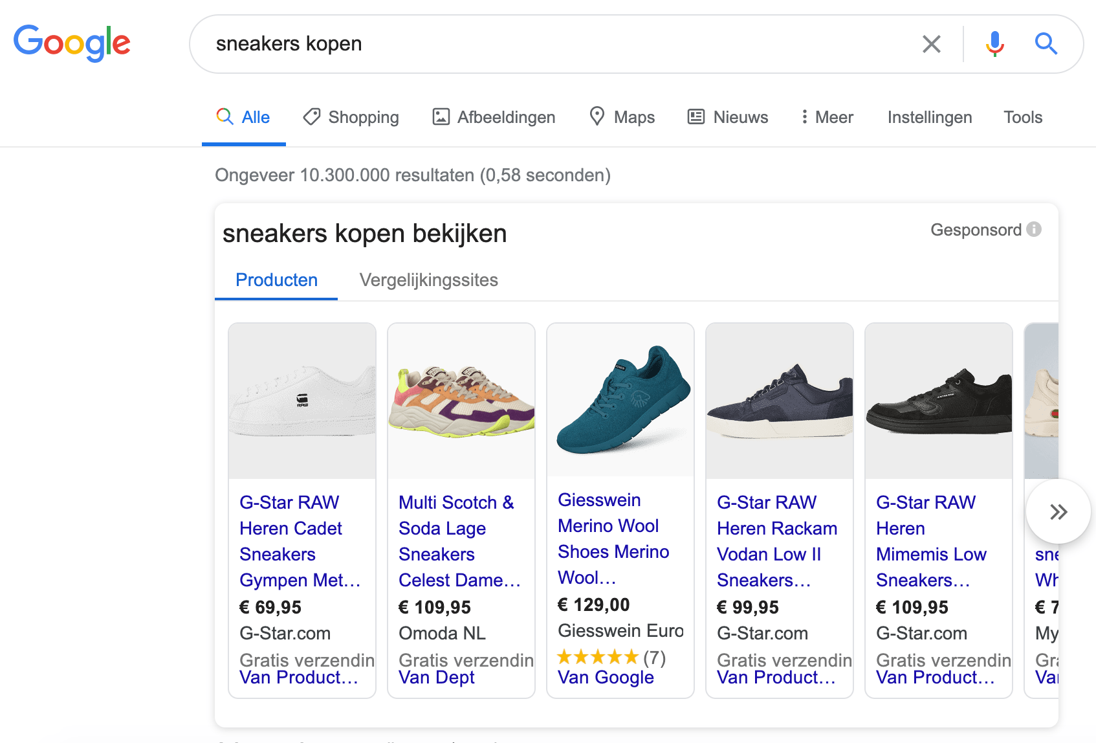1096x743 pixels.
Task: Open the Afbeeldingen tab
Action: coord(494,117)
